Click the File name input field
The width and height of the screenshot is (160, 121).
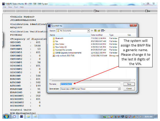[90, 84]
